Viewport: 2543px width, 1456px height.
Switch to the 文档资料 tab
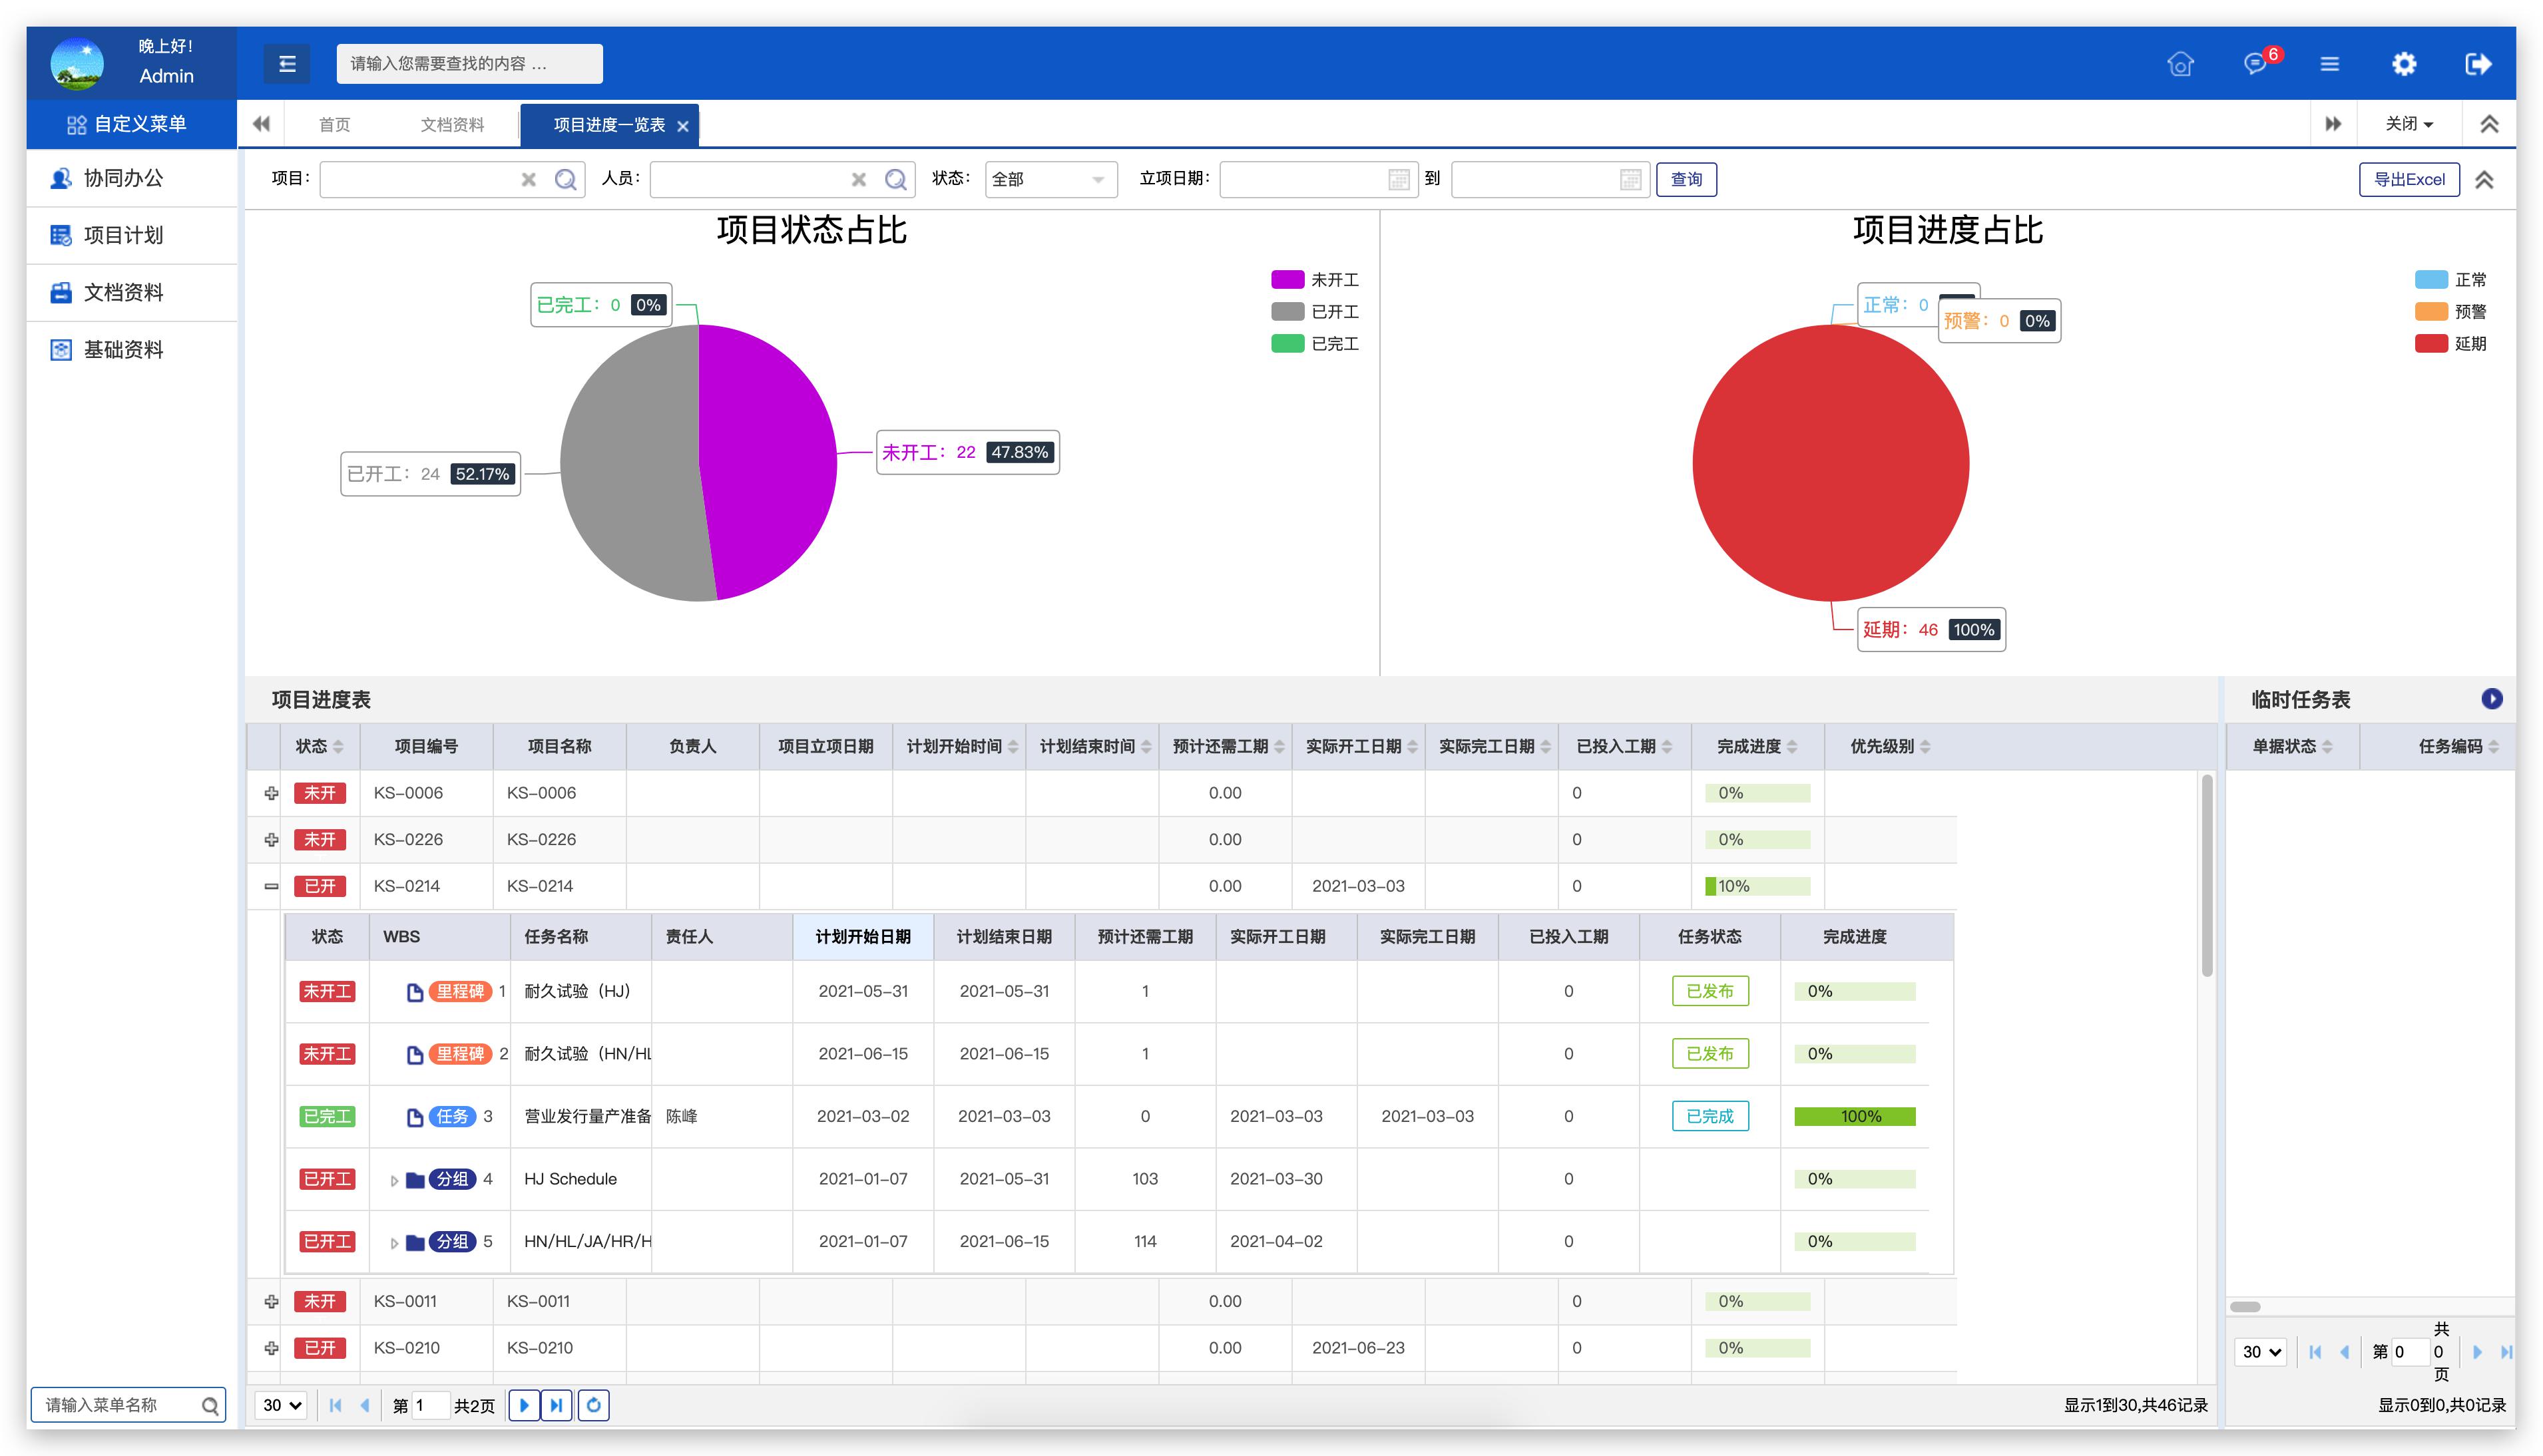click(x=452, y=125)
